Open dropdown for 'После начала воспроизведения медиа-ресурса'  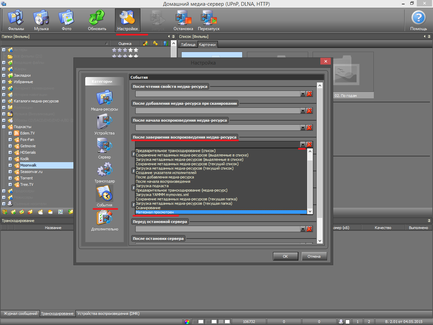pos(303,128)
